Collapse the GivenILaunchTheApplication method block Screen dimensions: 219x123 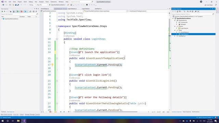pos(57,58)
